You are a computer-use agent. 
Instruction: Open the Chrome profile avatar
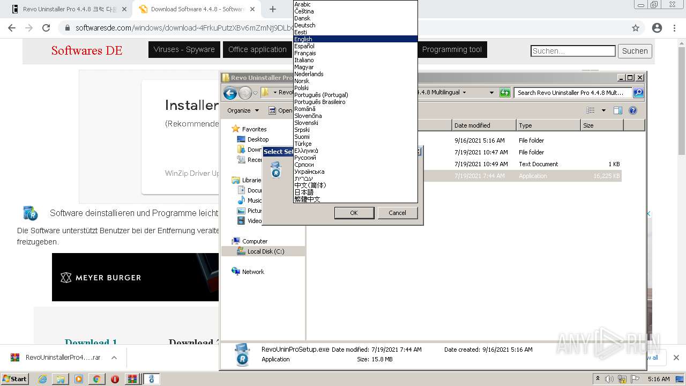(657, 28)
